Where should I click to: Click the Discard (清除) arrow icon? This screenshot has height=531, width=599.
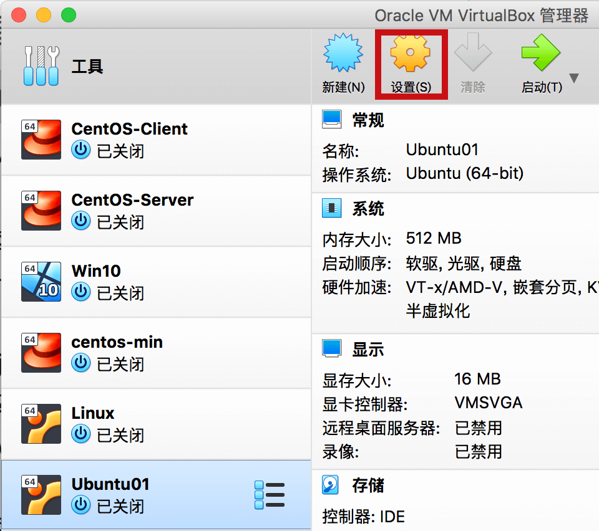coord(472,52)
